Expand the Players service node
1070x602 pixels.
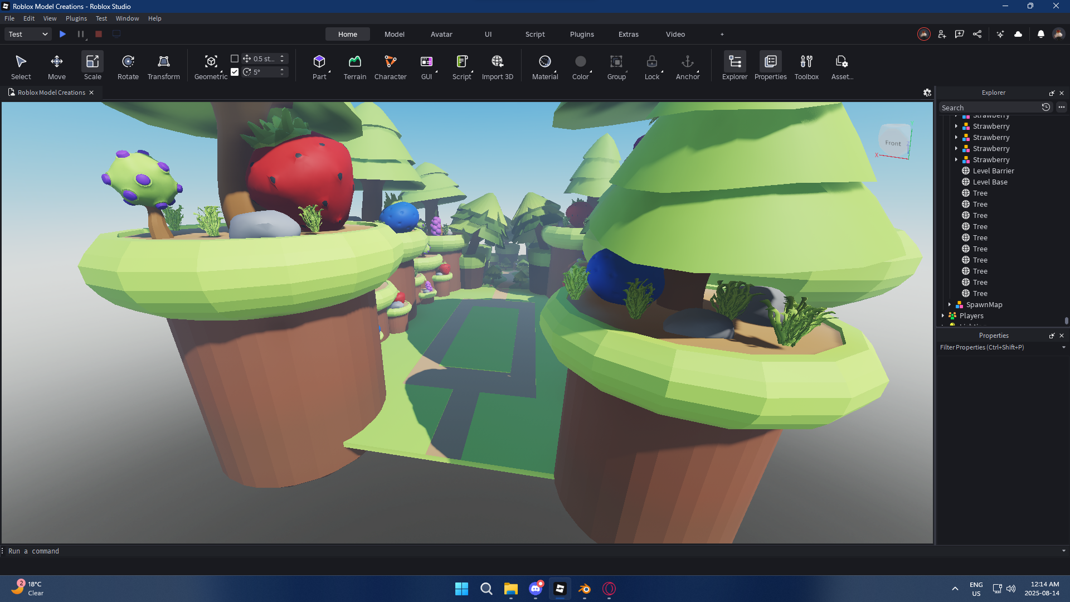click(943, 315)
